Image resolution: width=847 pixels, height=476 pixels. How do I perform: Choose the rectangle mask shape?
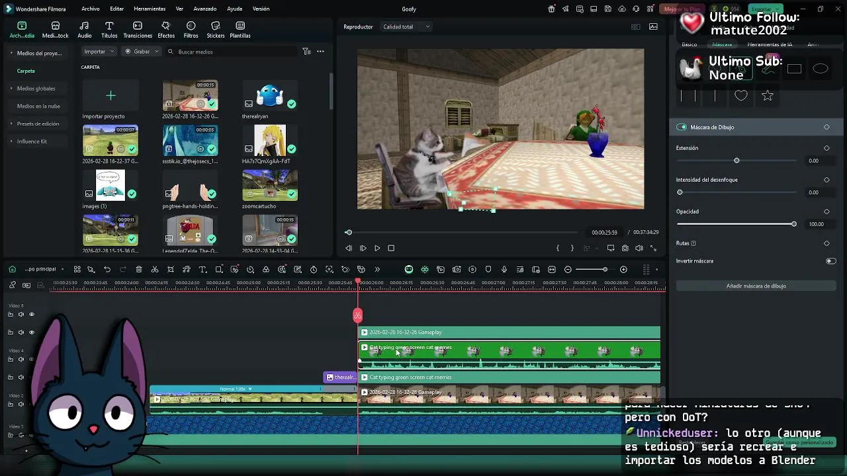coord(794,69)
